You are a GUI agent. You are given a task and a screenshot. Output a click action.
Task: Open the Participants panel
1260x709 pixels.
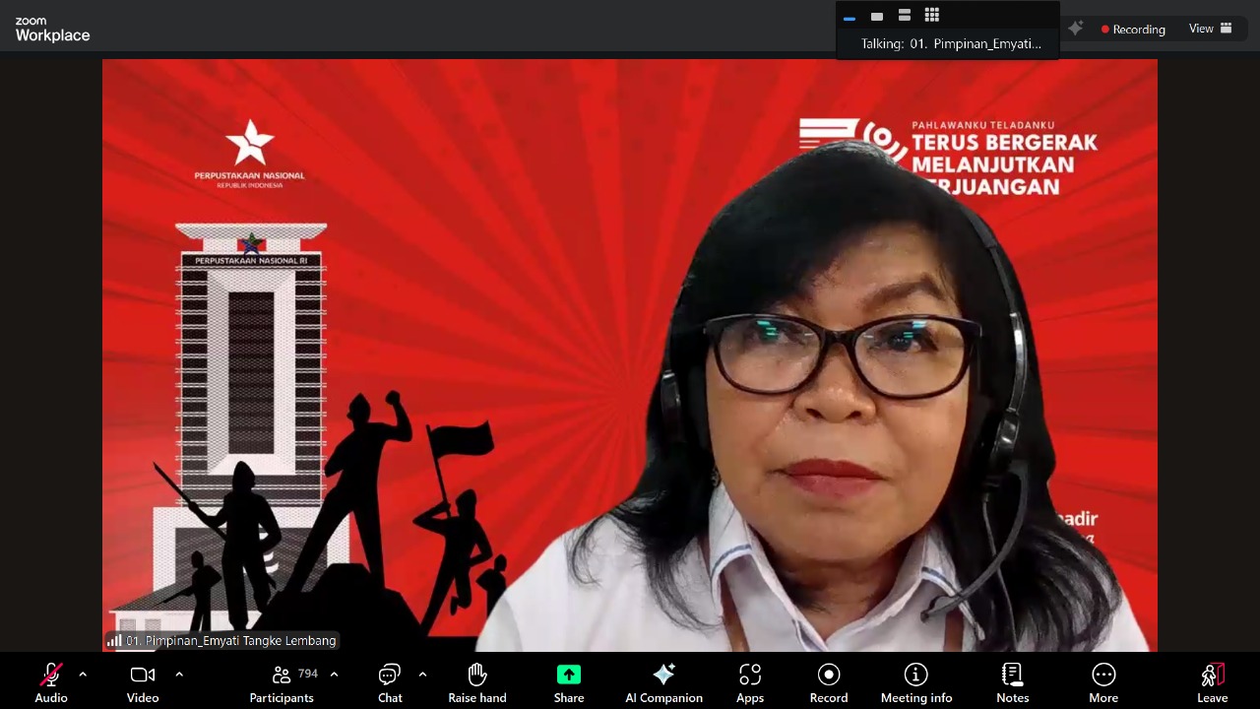[283, 681]
